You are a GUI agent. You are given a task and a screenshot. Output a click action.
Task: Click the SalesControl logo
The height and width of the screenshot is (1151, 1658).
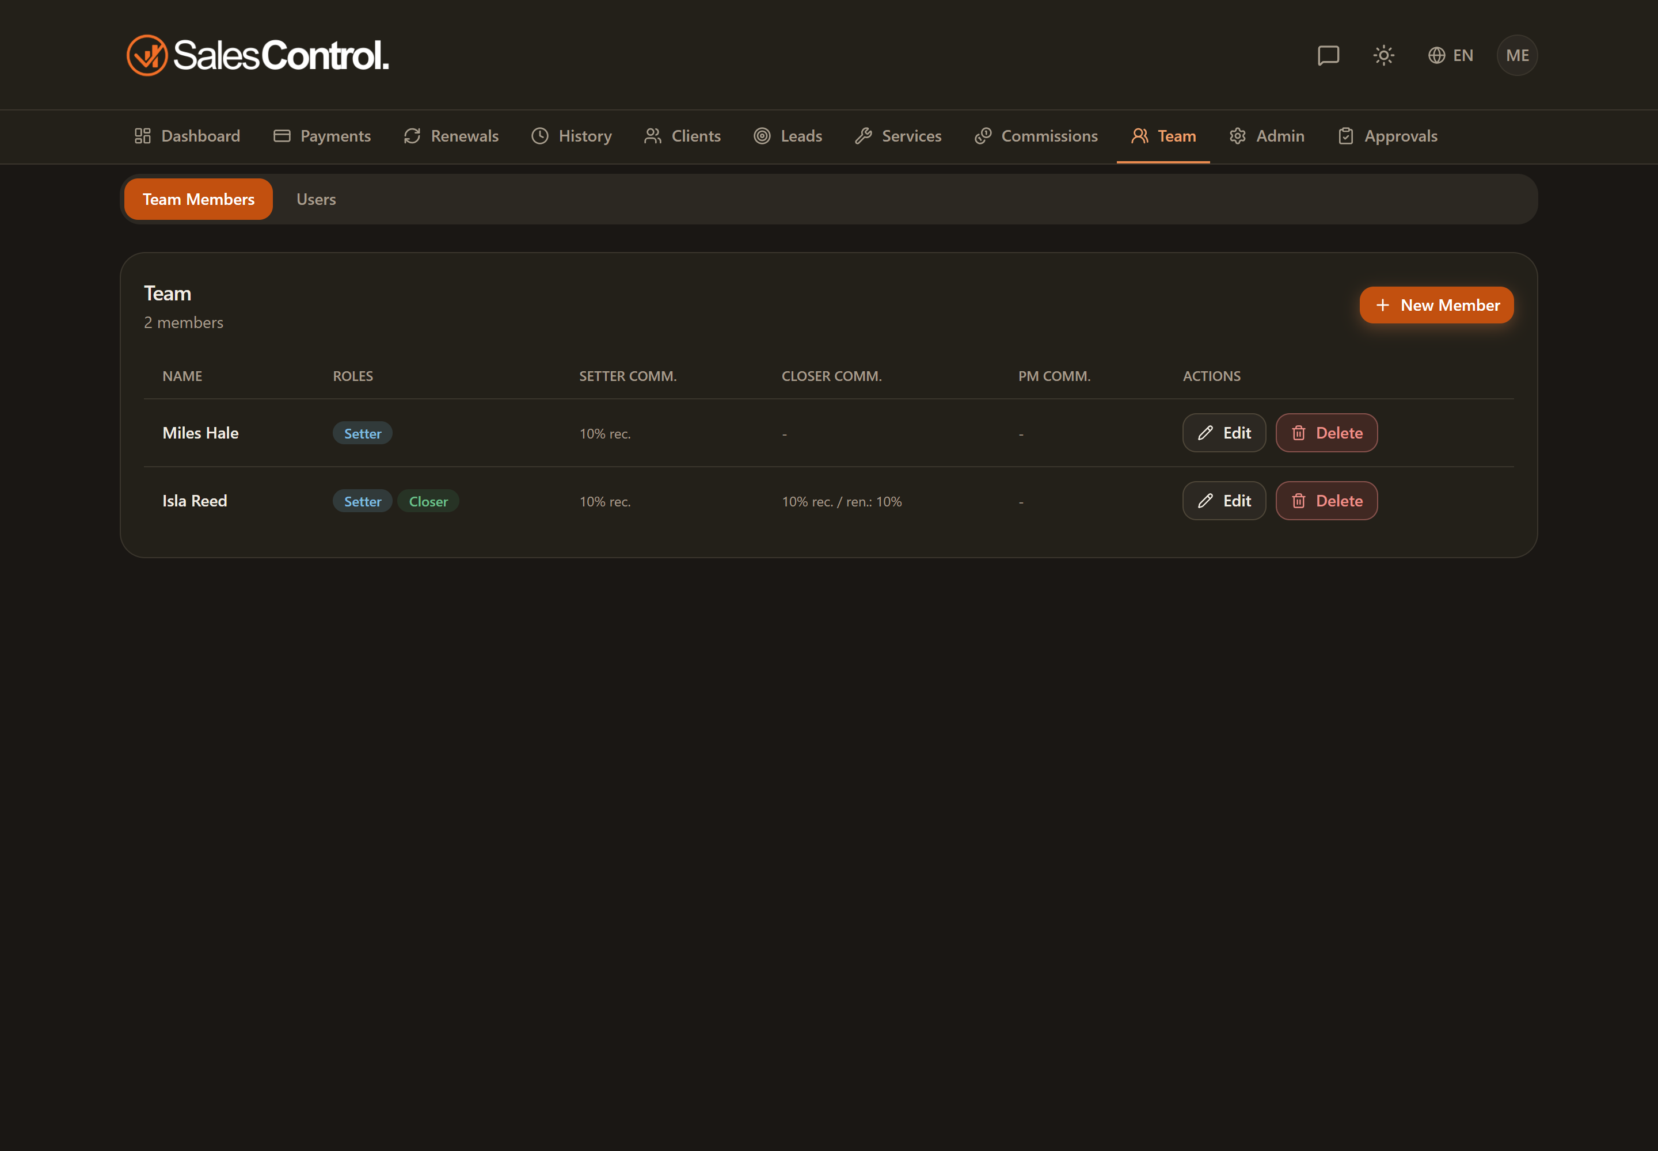pos(257,55)
